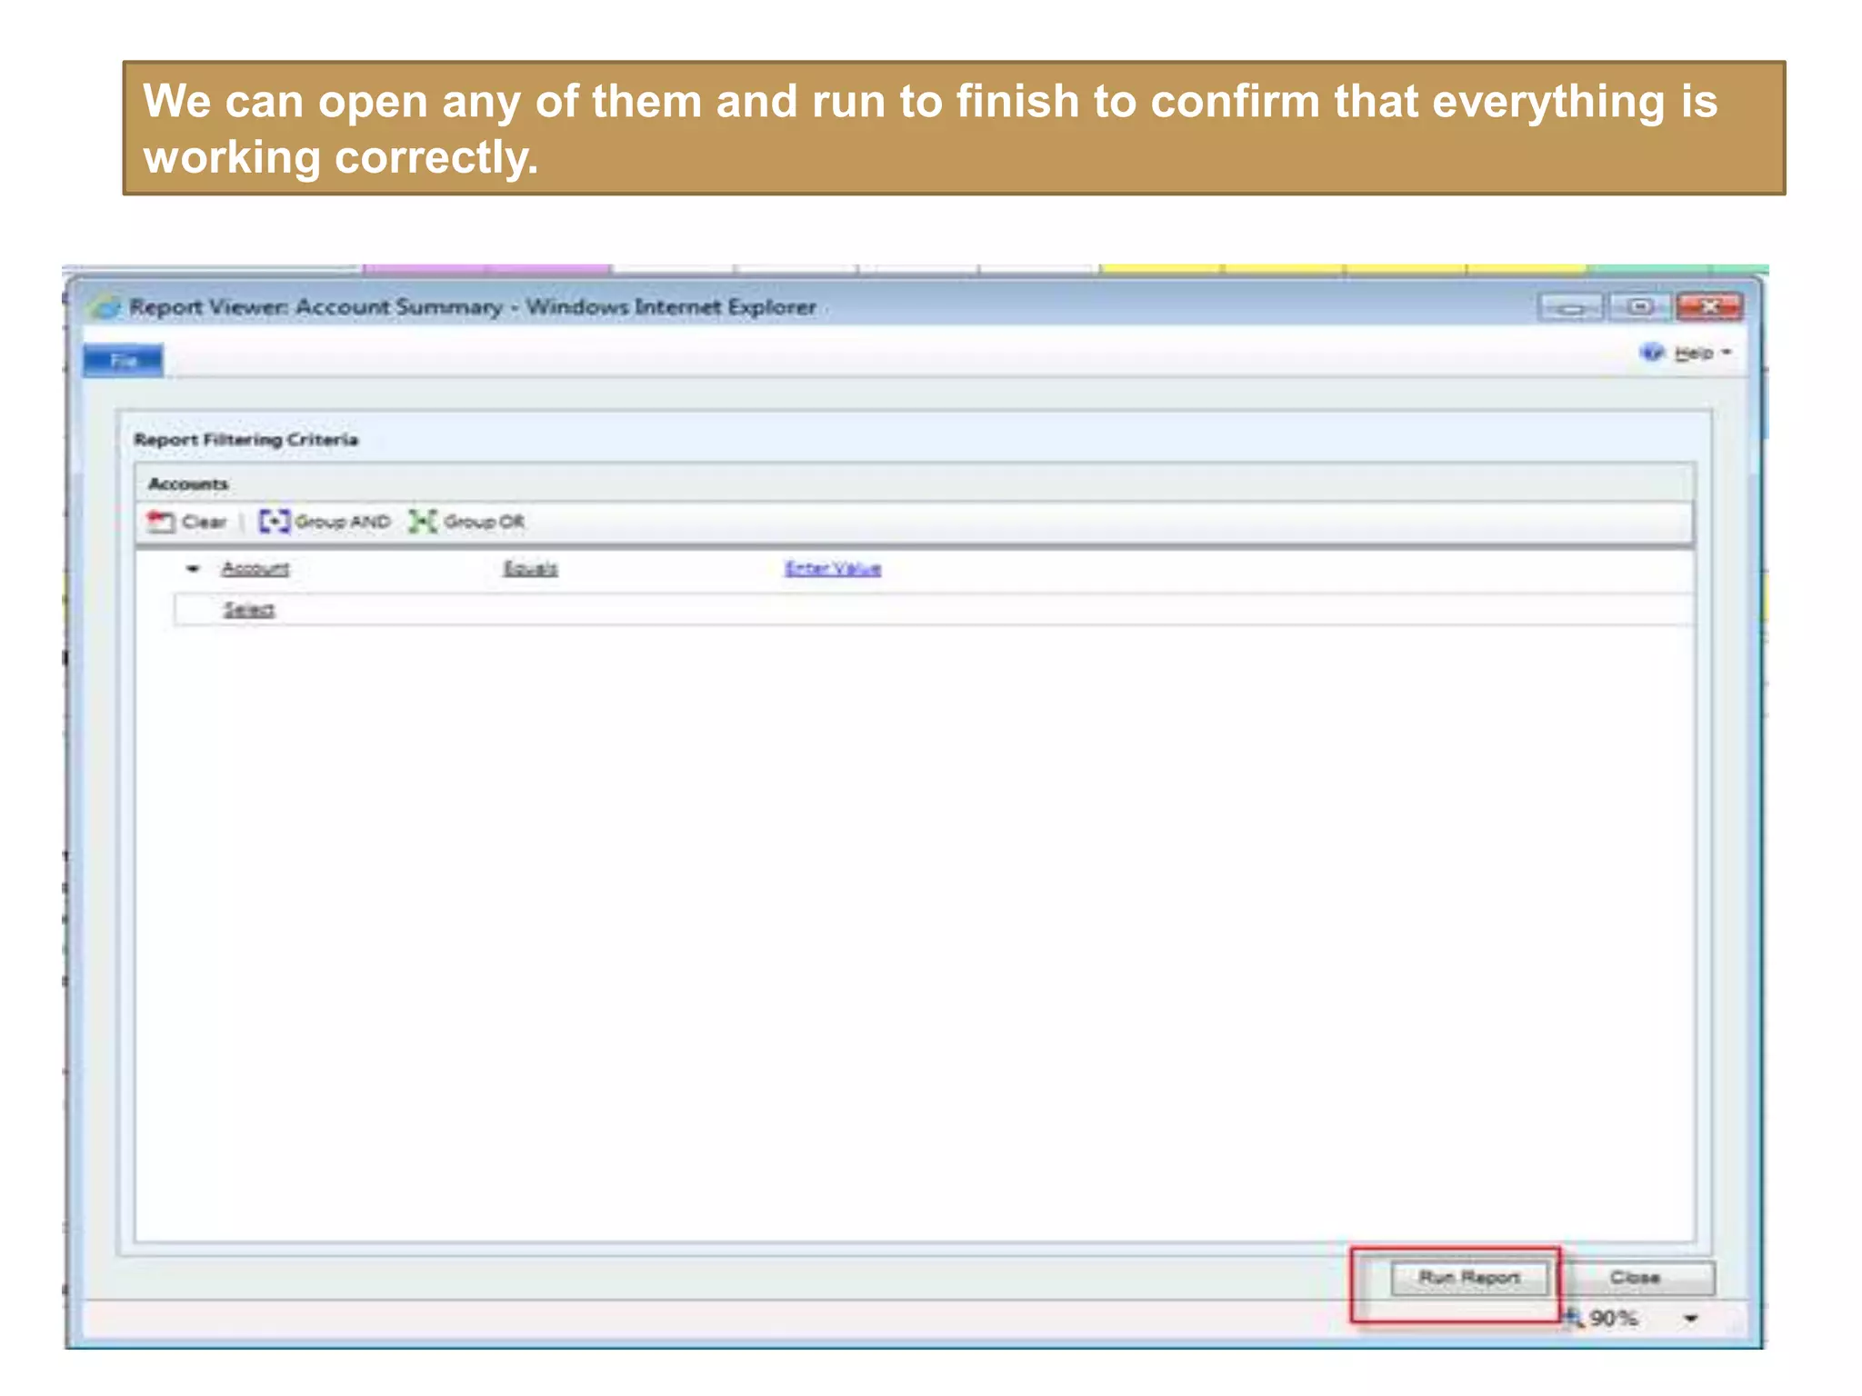Screen dimensions: 1862x1396
Task: Close the Report Viewer window
Action: click(1709, 307)
